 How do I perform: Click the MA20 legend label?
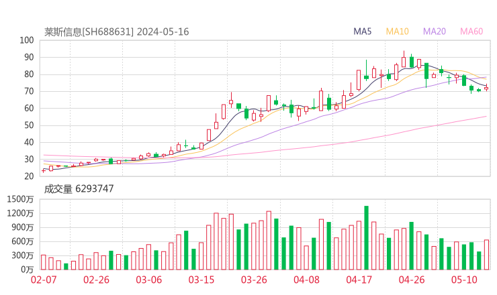tap(435, 32)
